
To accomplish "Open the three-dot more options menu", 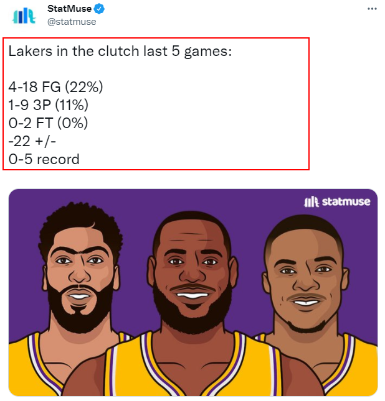I will [x=372, y=9].
